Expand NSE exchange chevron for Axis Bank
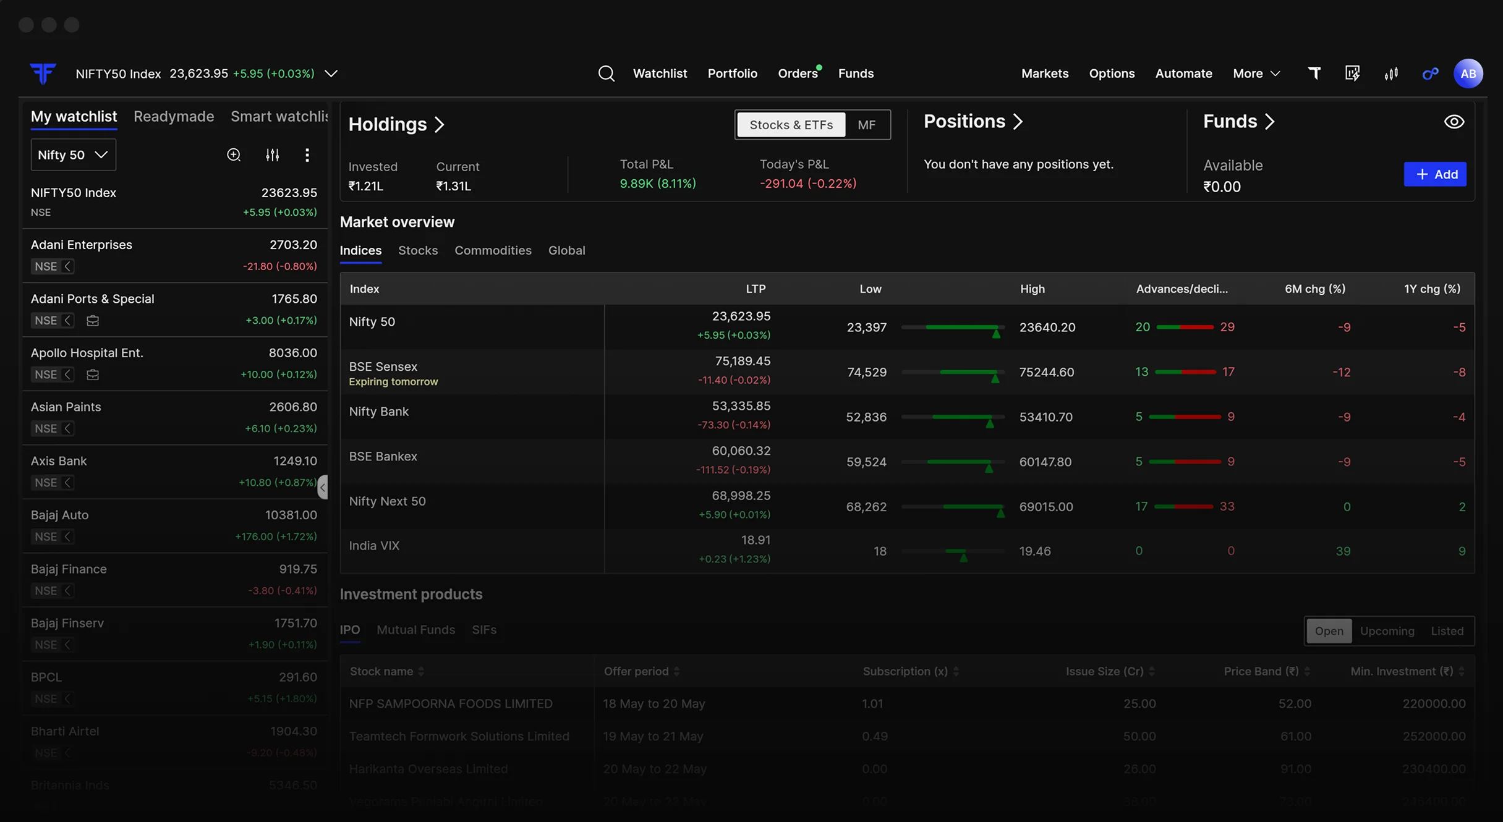Screen dimensions: 1503x822 click(x=67, y=483)
